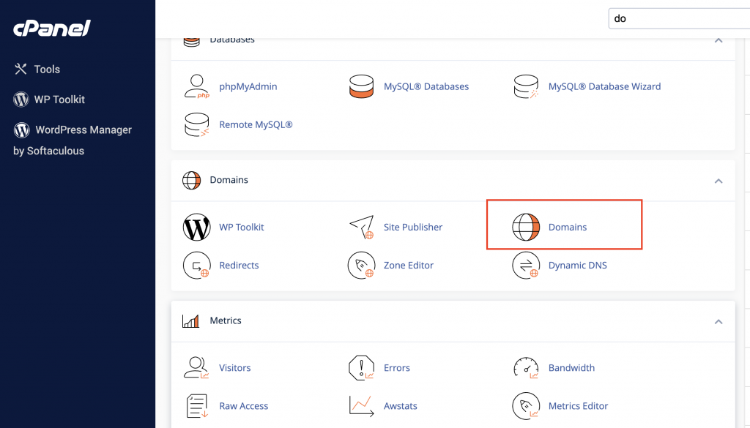Image resolution: width=750 pixels, height=428 pixels.
Task: Open the MySQL® Database Wizard link
Action: point(604,86)
